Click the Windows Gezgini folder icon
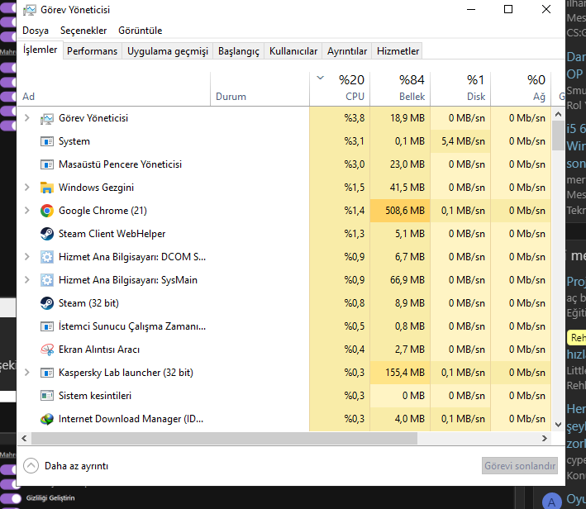Screen dimensions: 586x509 pyautogui.click(x=47, y=188)
